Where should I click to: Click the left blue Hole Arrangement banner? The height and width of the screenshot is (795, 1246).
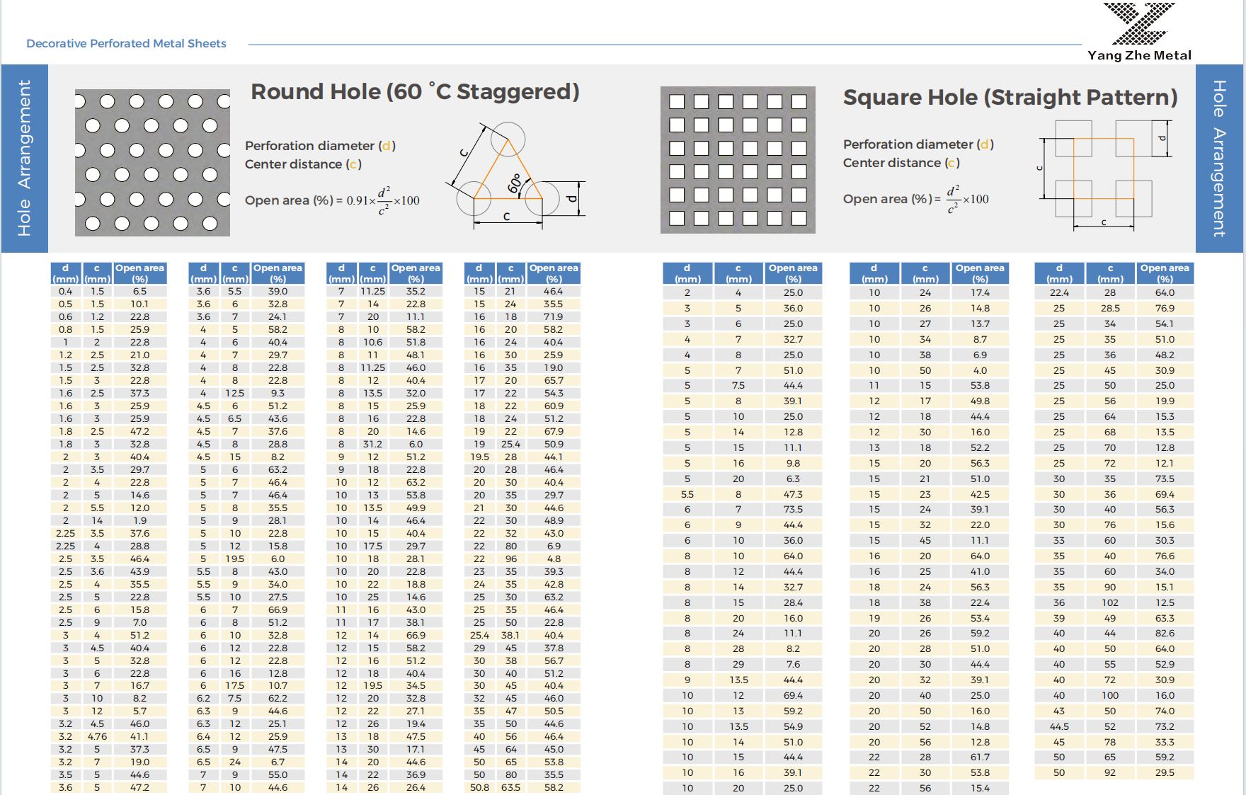click(25, 158)
